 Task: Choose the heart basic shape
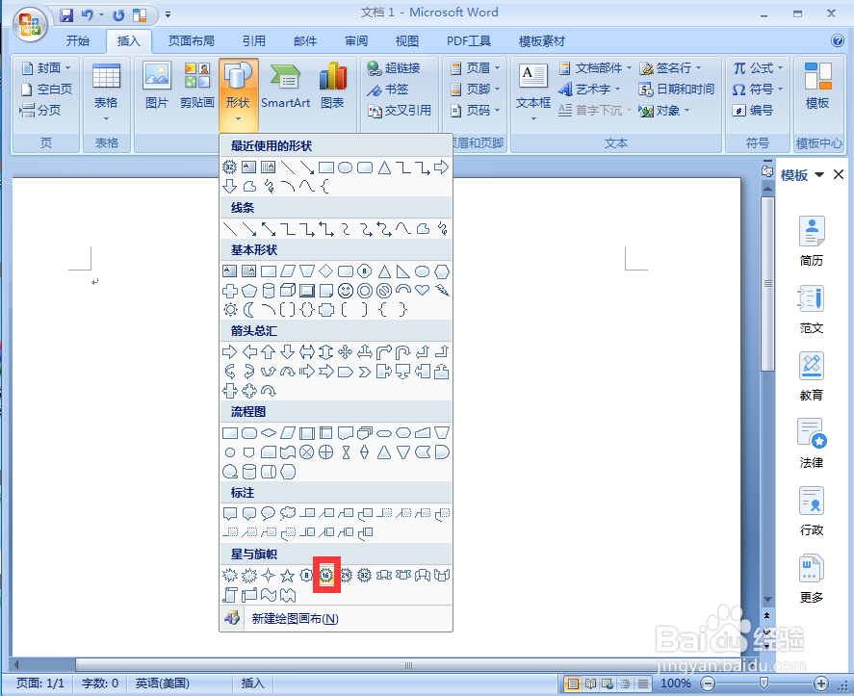click(423, 291)
